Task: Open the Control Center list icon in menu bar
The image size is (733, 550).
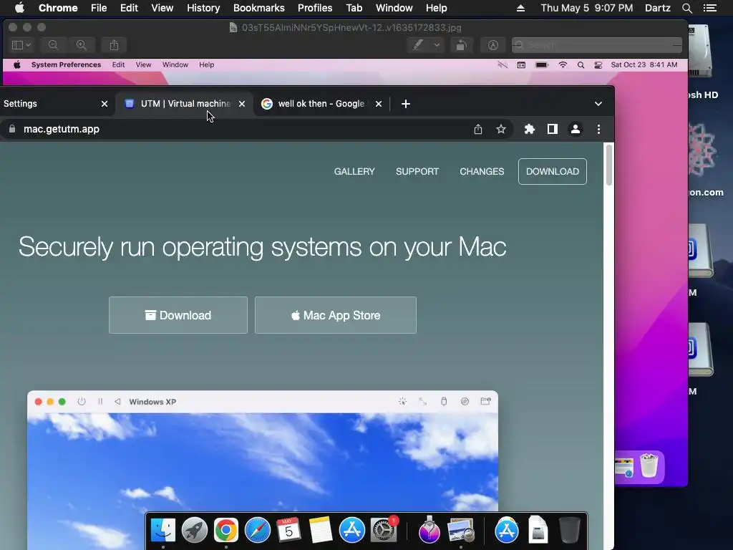Action: (x=709, y=8)
